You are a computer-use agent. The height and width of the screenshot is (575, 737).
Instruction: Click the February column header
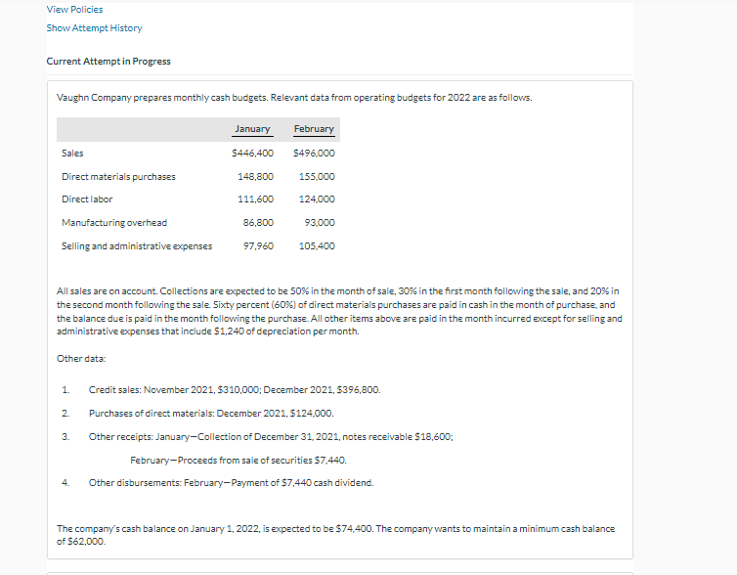pos(314,129)
